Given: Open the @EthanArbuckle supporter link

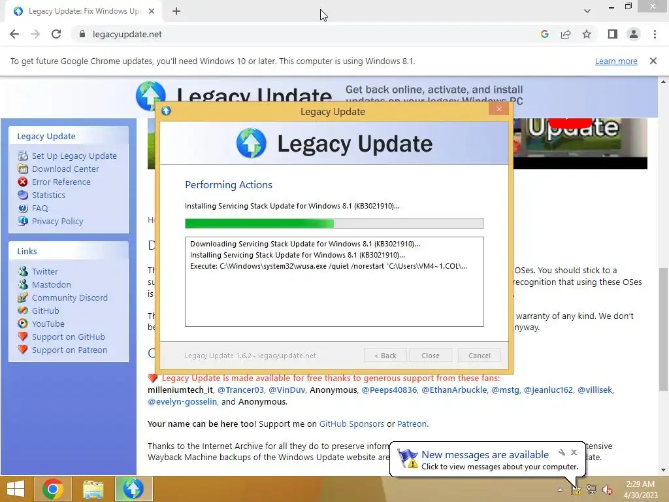Looking at the screenshot, I should click(x=454, y=390).
